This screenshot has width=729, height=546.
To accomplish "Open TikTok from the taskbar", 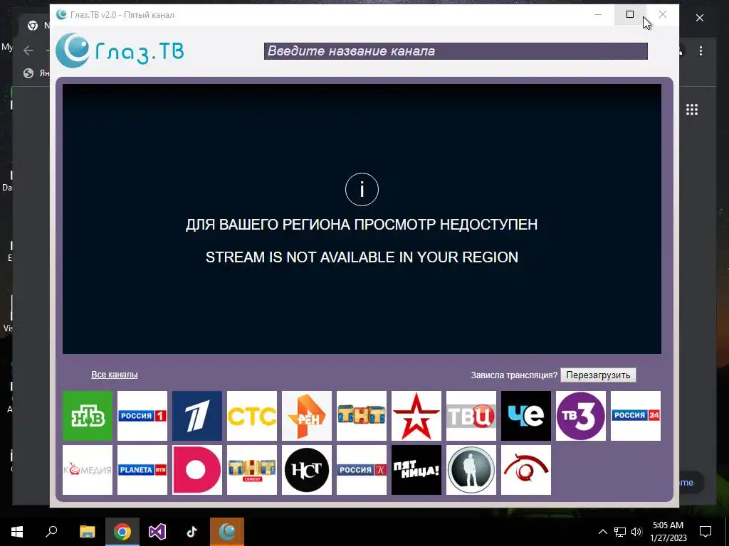I will (x=192, y=532).
